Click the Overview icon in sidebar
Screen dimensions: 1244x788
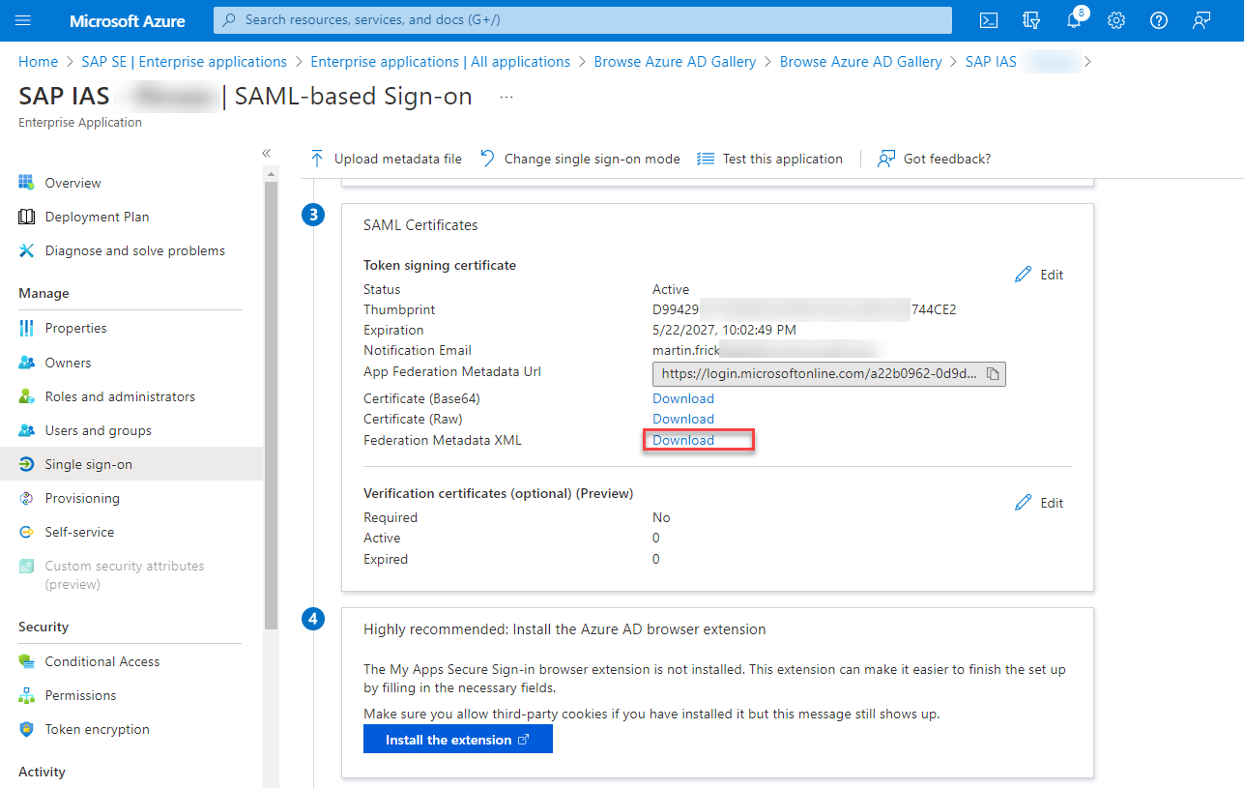point(27,183)
